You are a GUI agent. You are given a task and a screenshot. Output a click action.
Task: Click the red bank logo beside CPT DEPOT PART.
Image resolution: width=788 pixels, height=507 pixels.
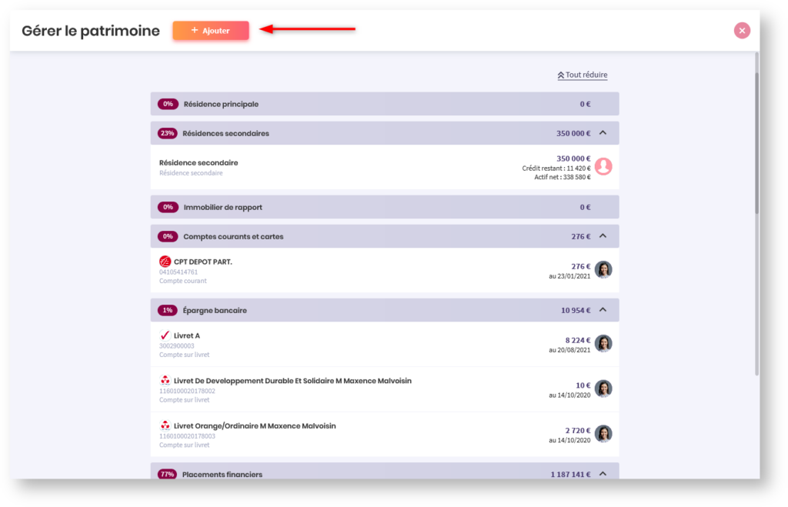click(165, 262)
